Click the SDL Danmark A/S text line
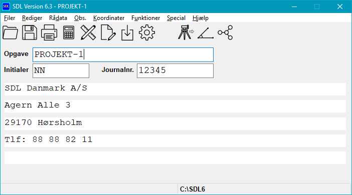The image size is (352, 195). tap(175, 89)
